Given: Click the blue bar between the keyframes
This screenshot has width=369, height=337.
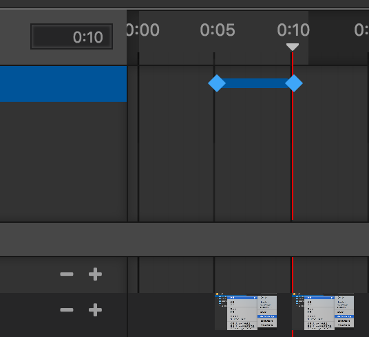Looking at the screenshot, I should click(x=255, y=83).
